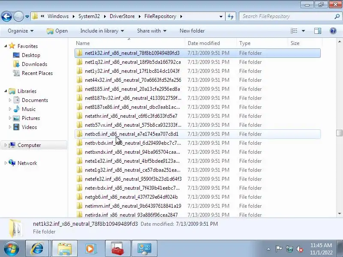Click the muted volume tray icon

299,249
